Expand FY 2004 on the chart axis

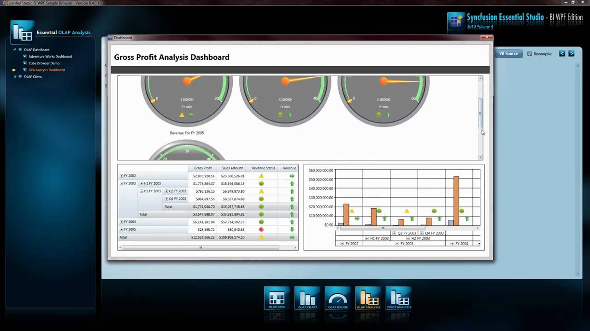click(x=452, y=244)
